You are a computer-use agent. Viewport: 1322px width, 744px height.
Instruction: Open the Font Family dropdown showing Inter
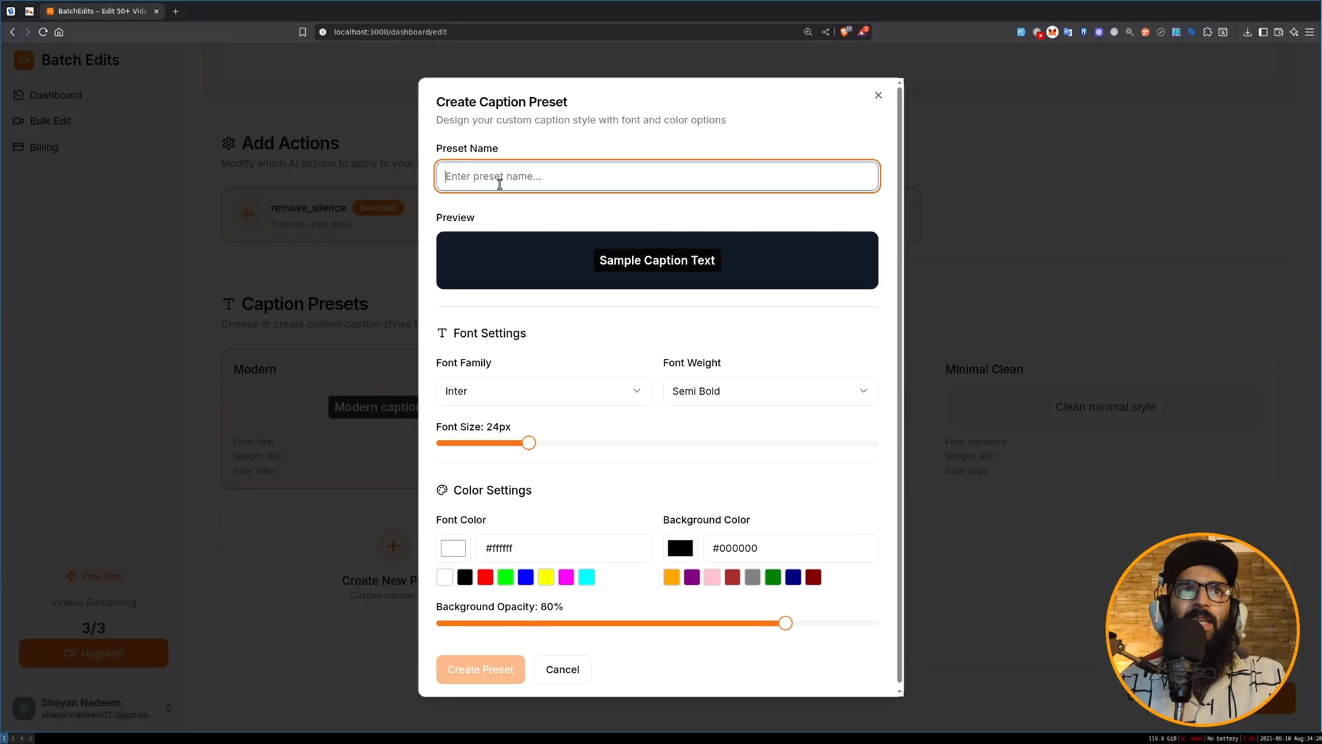click(543, 391)
